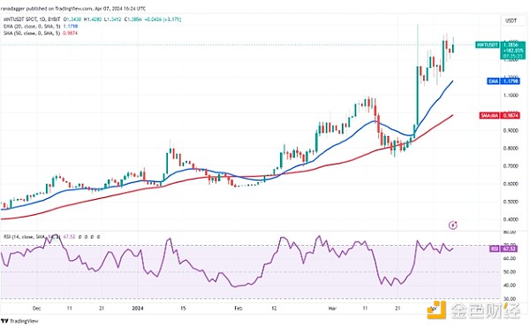Image resolution: width=530 pixels, height=329 pixels.
Task: Click the Mar label on time axis
Action: [333, 309]
